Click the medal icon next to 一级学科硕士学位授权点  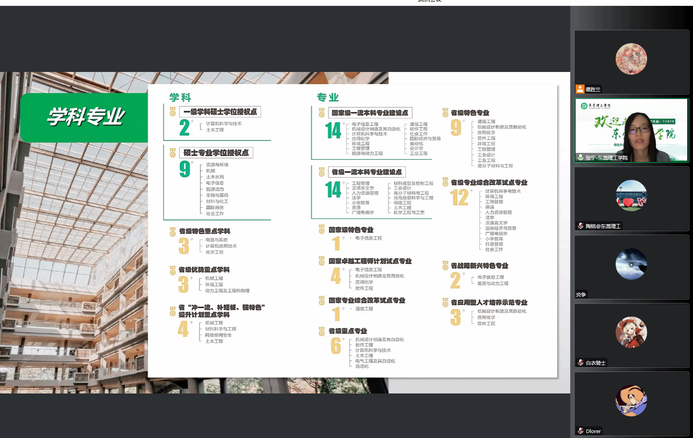173,112
